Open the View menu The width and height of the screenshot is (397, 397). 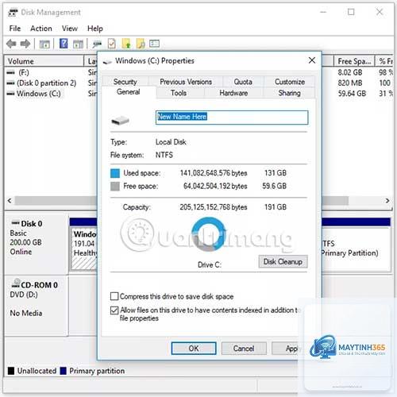[70, 29]
